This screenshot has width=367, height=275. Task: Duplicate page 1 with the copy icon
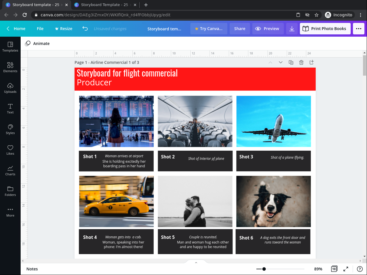pos(291,62)
